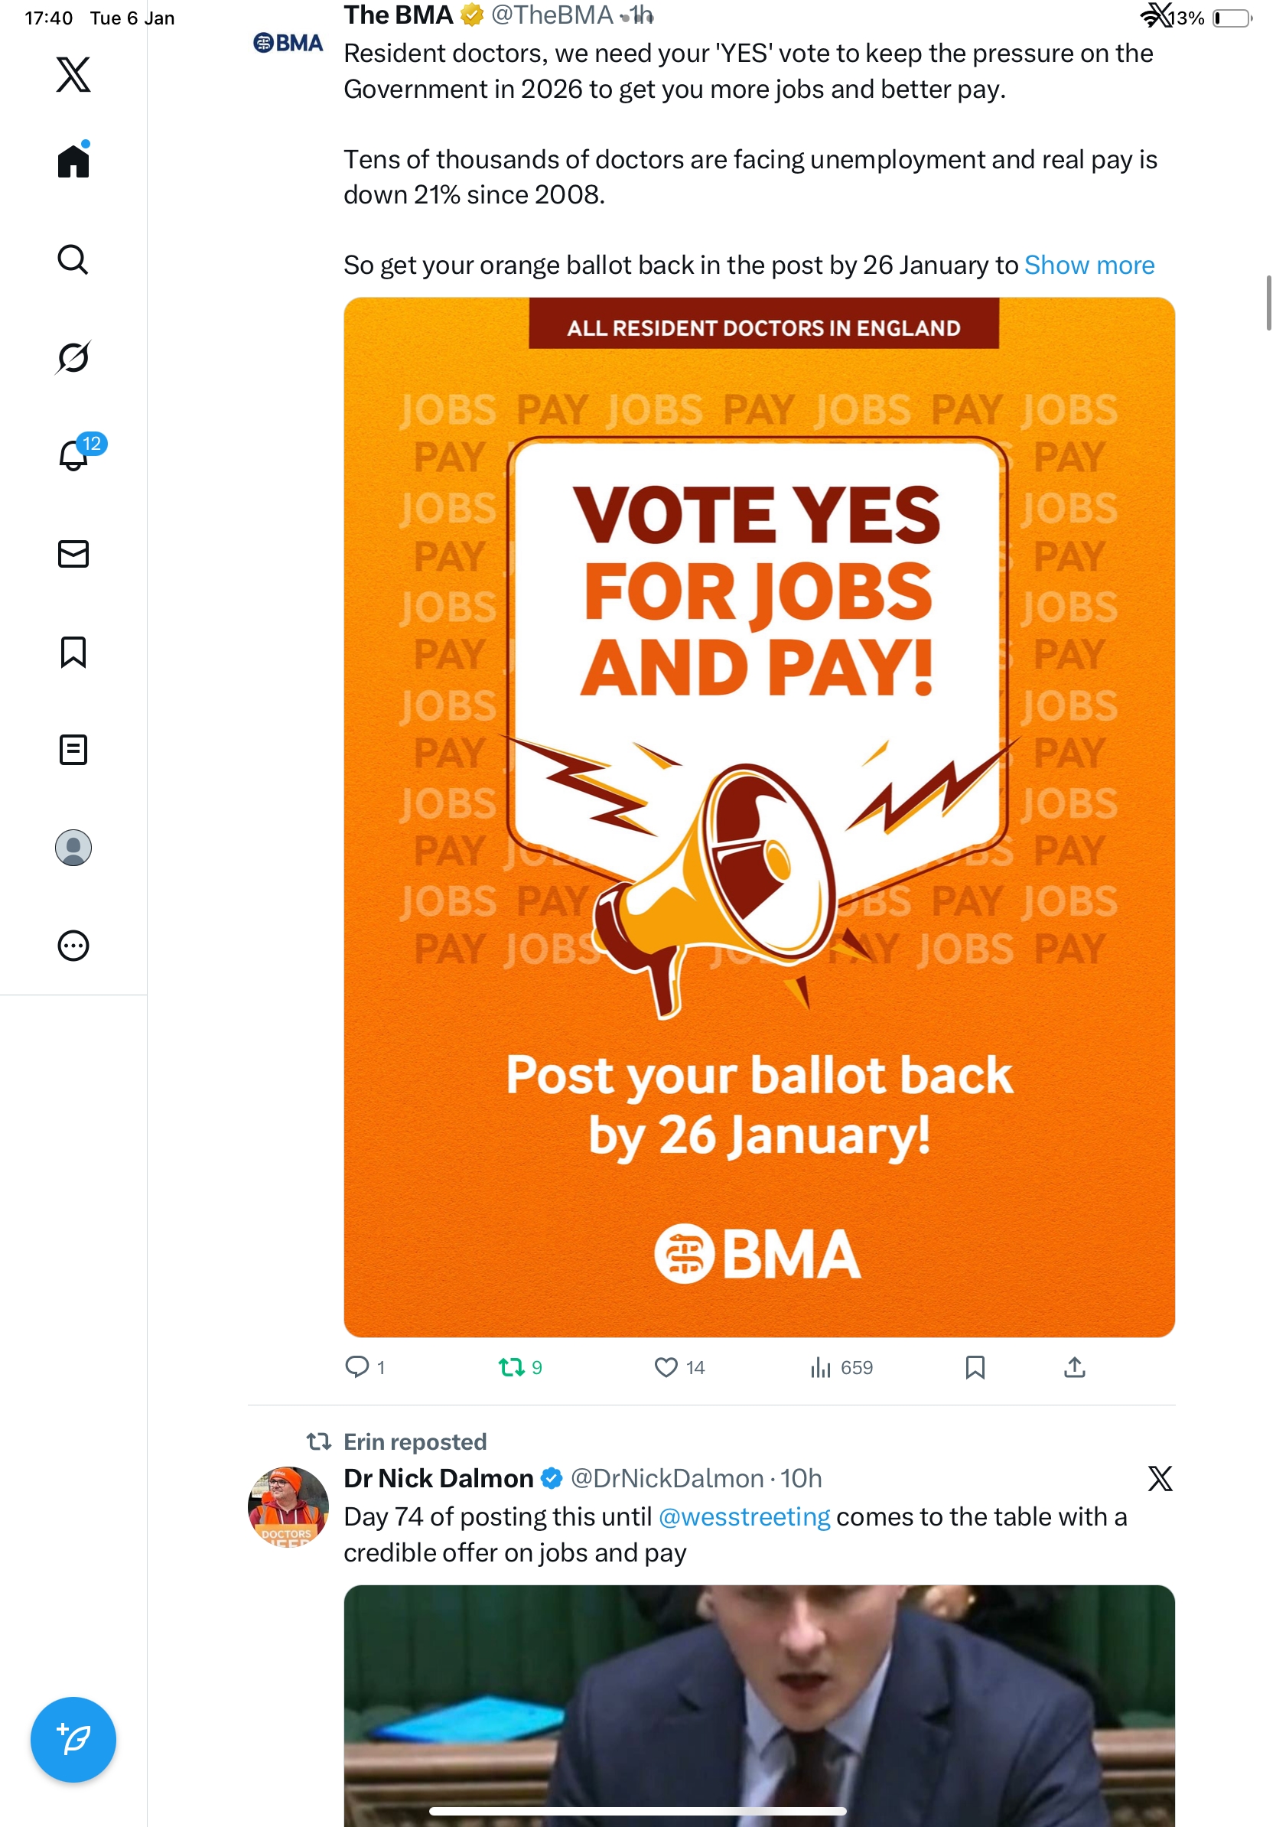
Task: Expand BMA post with Show more
Action: click(1089, 265)
